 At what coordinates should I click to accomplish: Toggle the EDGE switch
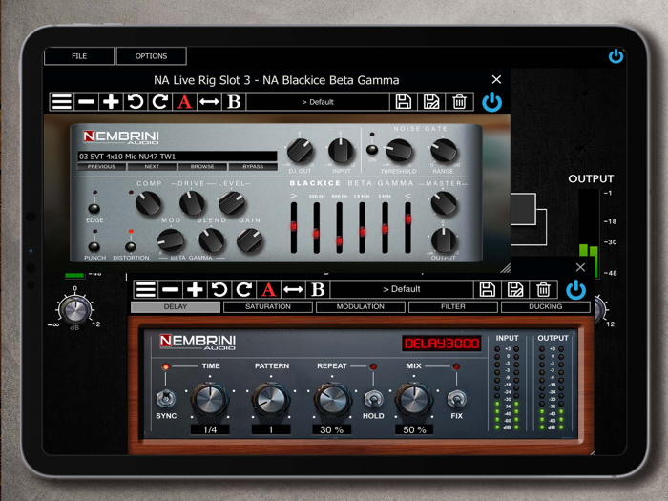(x=94, y=208)
